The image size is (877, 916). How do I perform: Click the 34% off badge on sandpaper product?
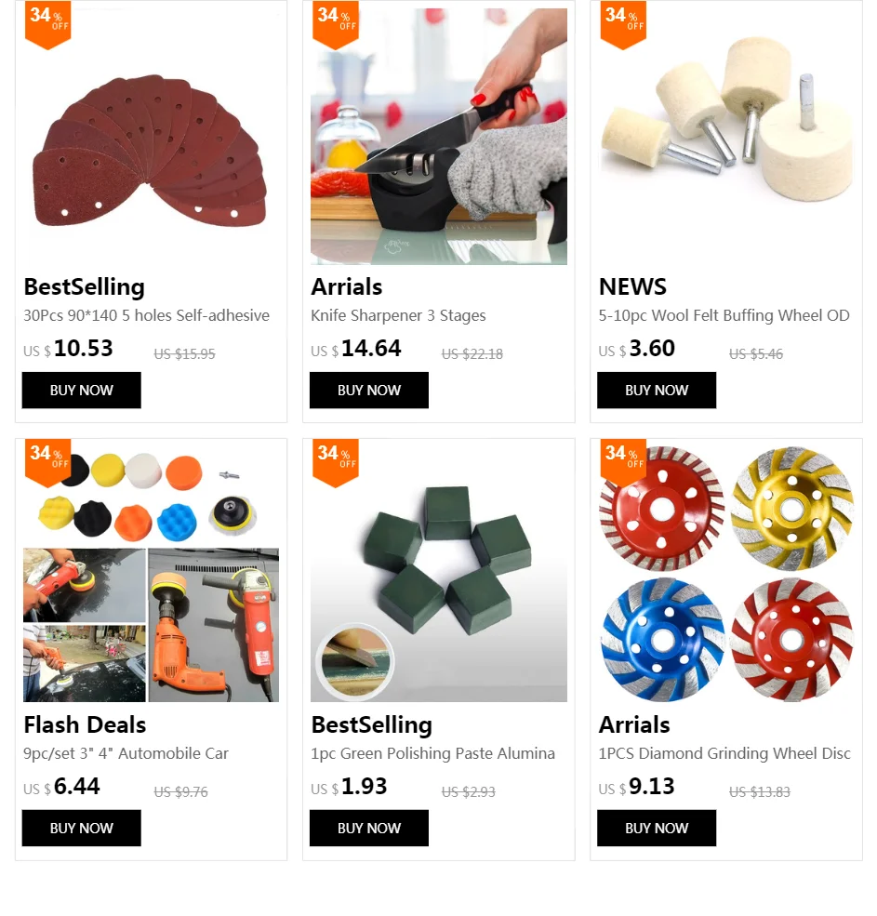click(x=48, y=24)
